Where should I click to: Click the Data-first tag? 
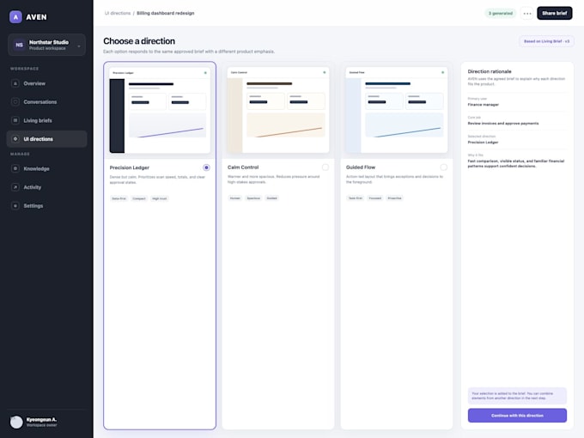click(x=119, y=198)
